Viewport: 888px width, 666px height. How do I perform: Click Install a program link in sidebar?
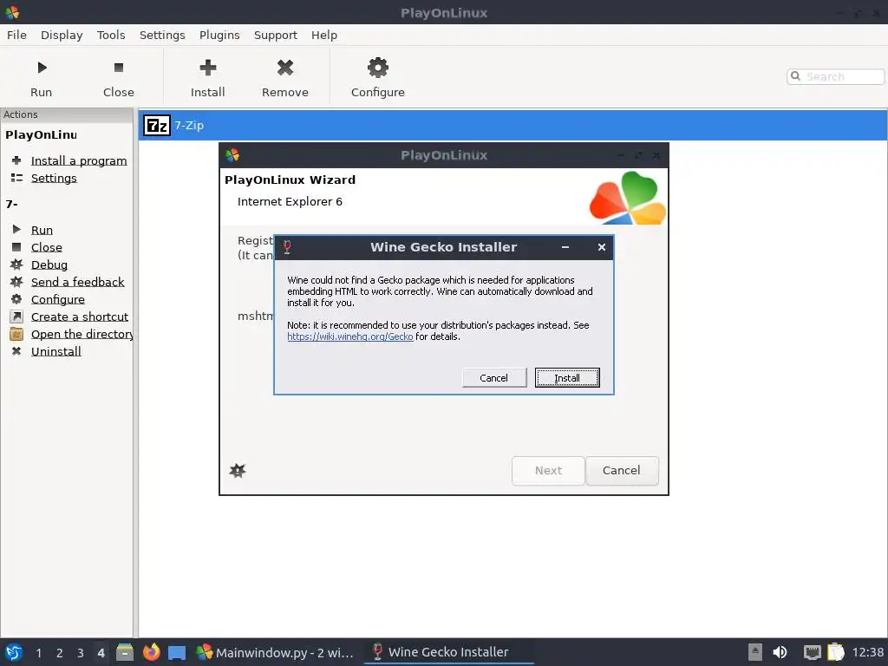coord(79,160)
